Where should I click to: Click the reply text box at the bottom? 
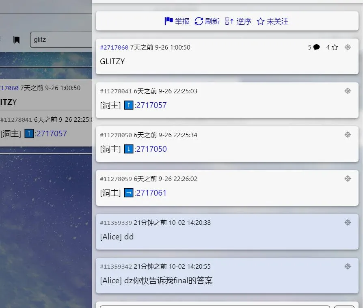pos(214,306)
